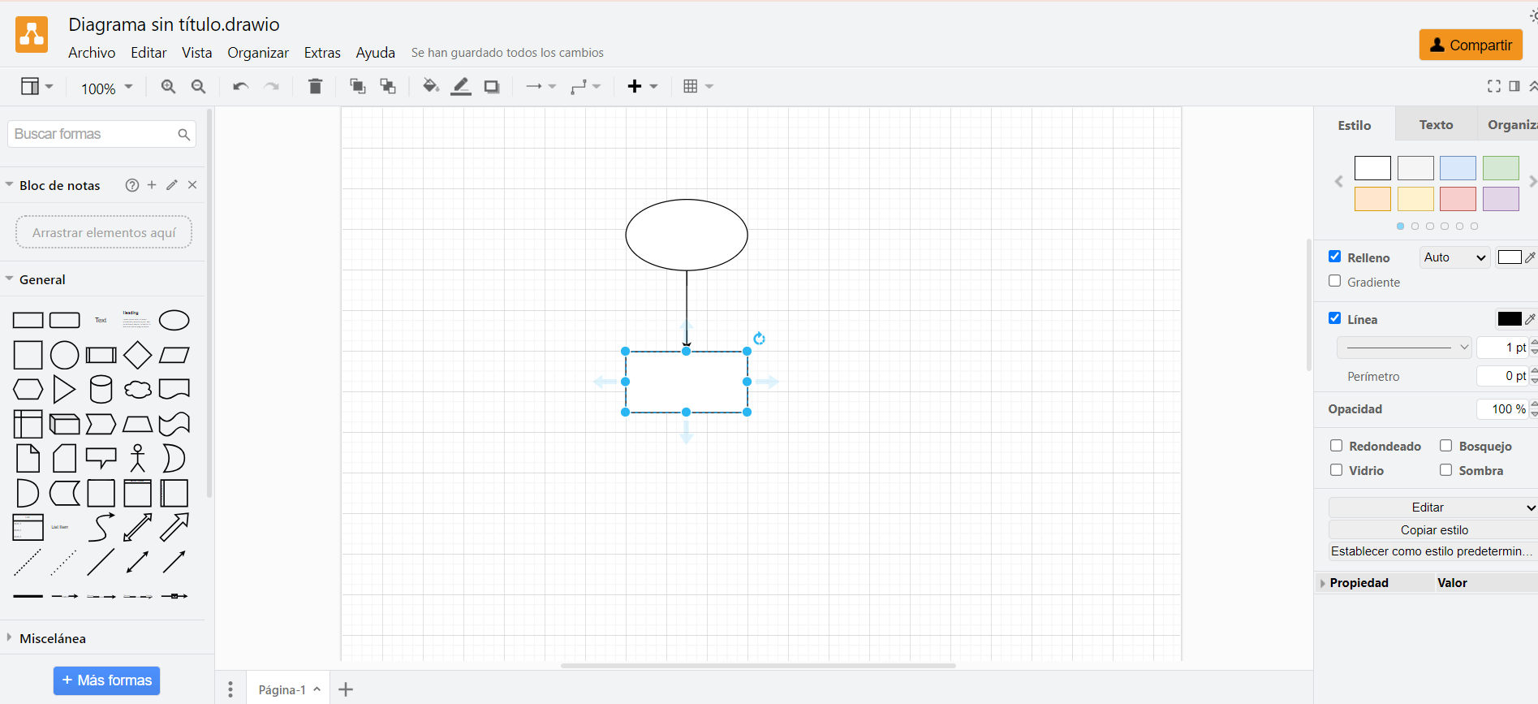Image resolution: width=1538 pixels, height=704 pixels.
Task: Select the actor stick figure shape
Action: tap(138, 458)
